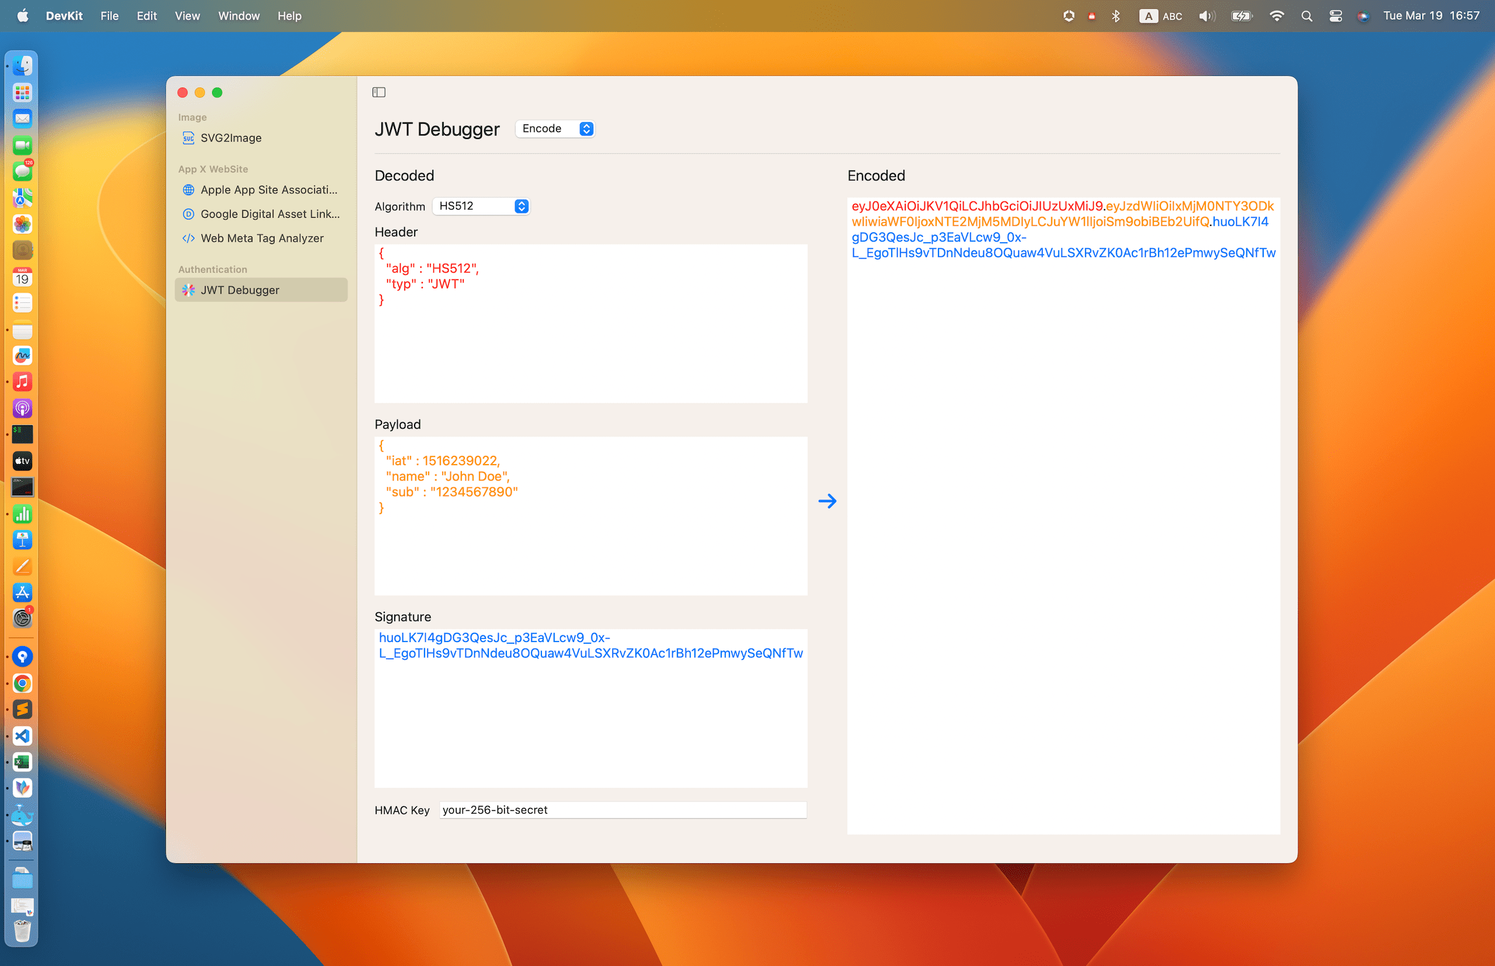The image size is (1495, 966).
Task: Open Visual Studio Code from the Dock
Action: [x=23, y=736]
